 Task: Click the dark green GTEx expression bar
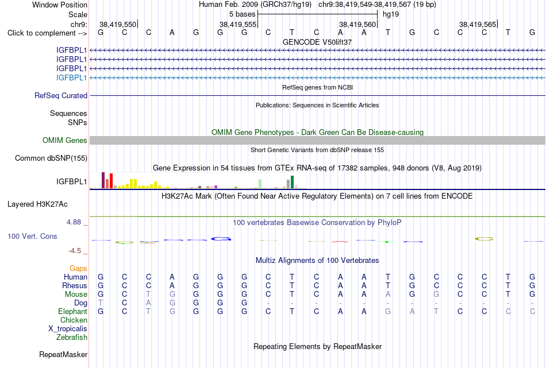[x=292, y=182]
